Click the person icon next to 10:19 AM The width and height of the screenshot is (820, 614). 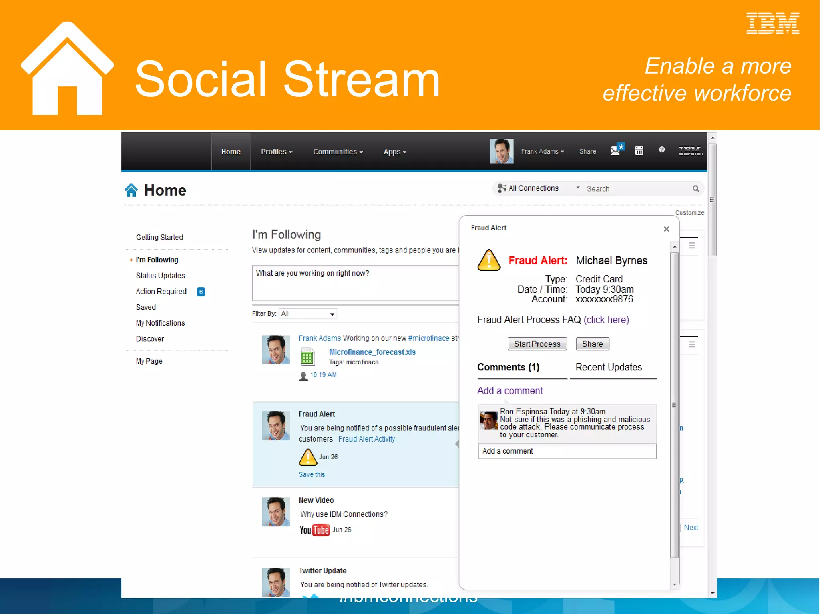click(303, 376)
